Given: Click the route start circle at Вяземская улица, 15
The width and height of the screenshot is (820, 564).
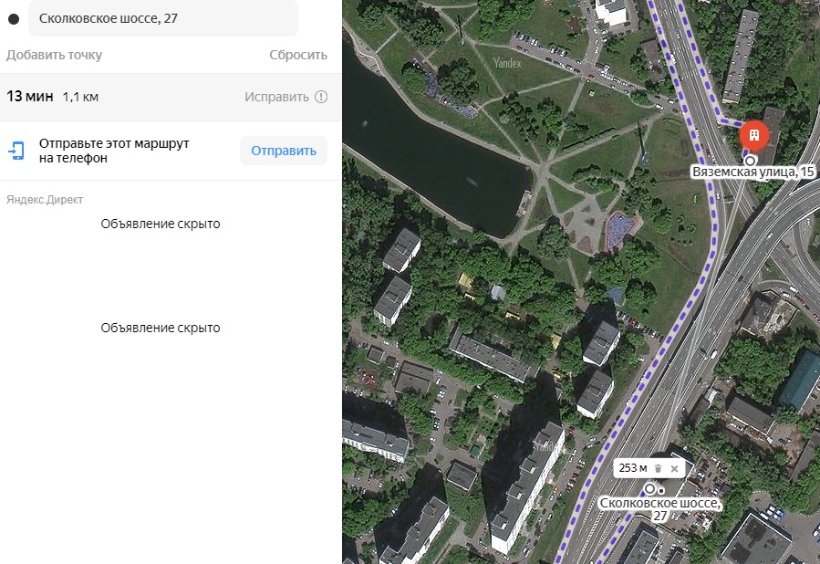Looking at the screenshot, I should point(751,160).
